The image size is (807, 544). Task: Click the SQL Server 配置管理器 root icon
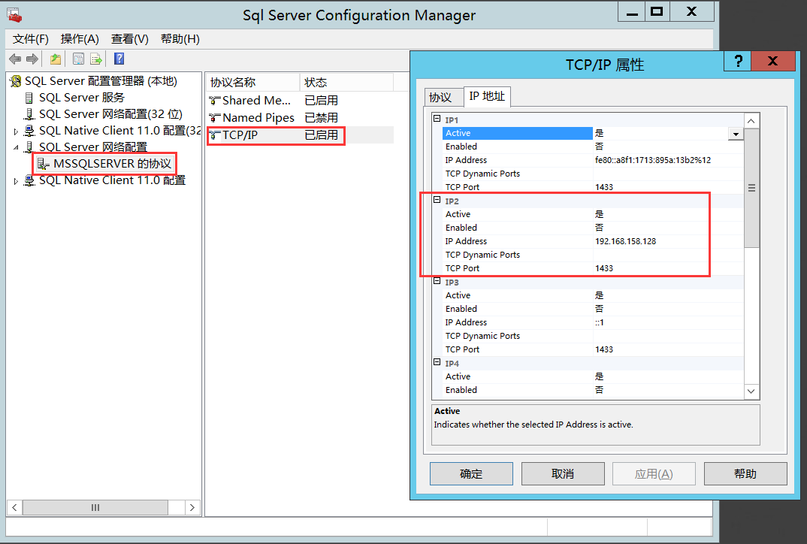coord(16,81)
